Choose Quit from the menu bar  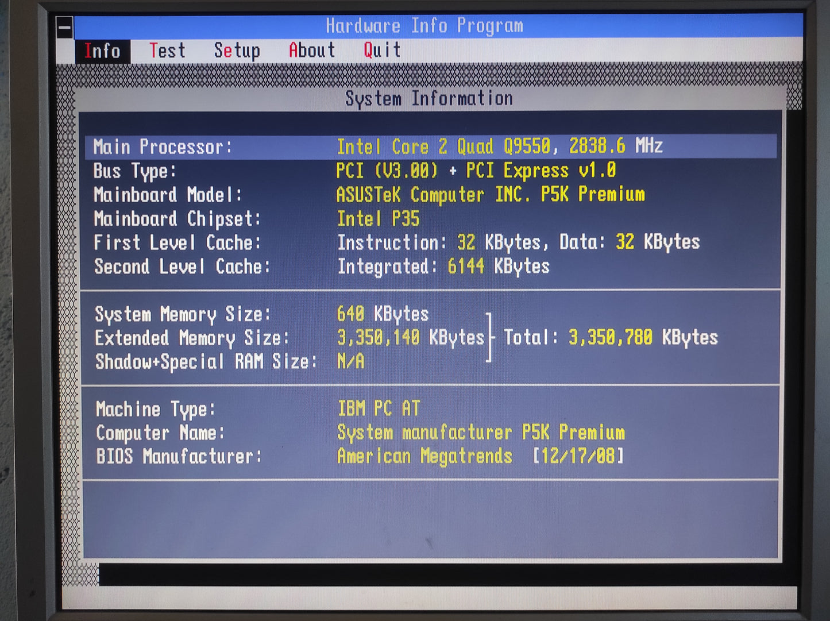(381, 51)
